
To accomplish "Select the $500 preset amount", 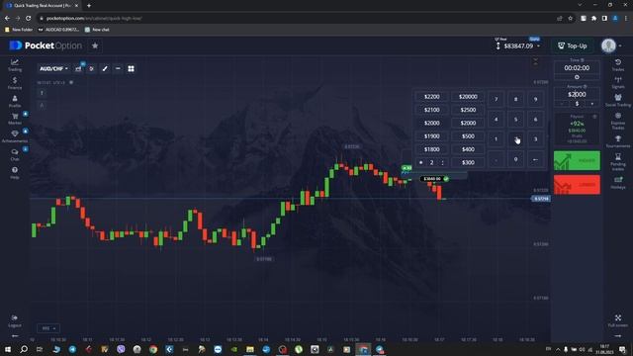I will click(x=468, y=136).
